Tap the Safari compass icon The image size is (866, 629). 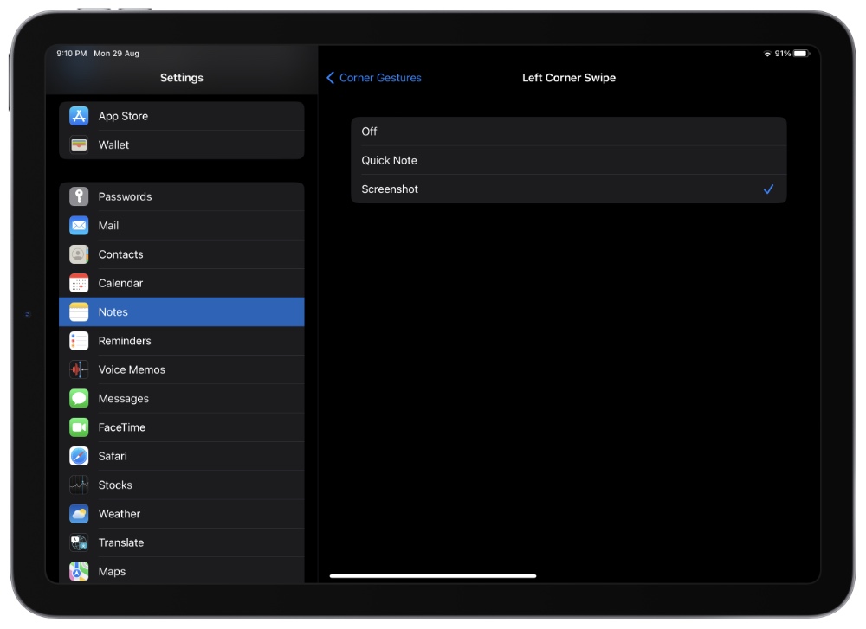click(79, 456)
